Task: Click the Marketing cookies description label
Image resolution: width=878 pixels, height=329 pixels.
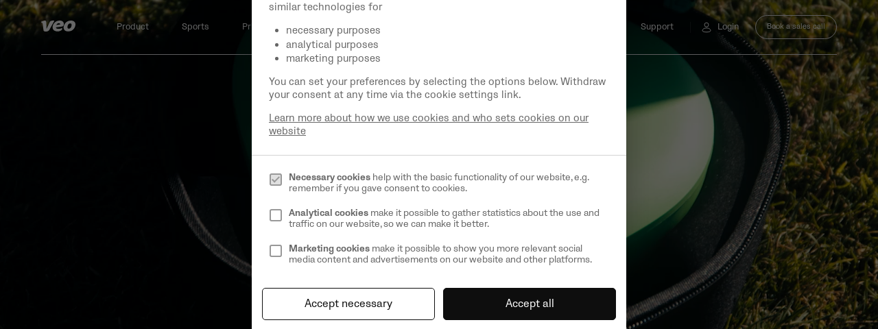Action: (x=440, y=254)
